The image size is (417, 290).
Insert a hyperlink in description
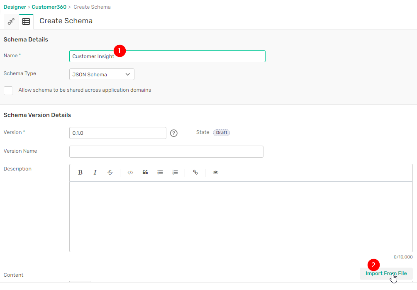tap(195, 173)
